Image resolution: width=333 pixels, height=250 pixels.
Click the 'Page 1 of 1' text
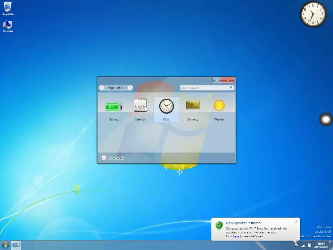pos(115,88)
